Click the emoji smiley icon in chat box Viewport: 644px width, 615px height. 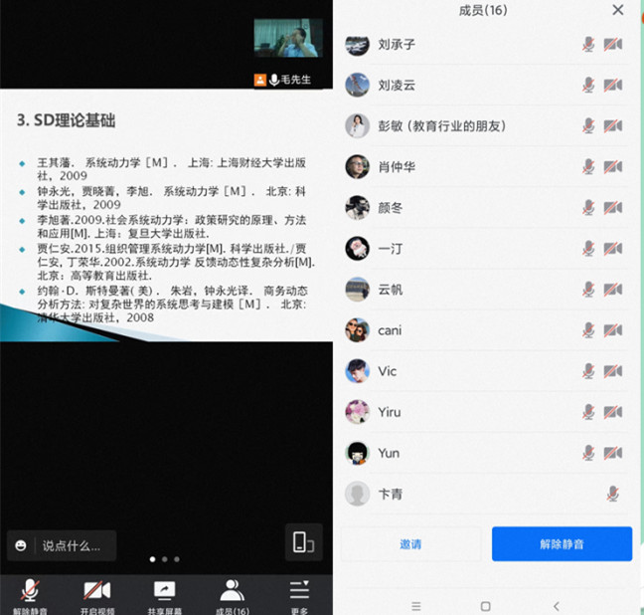pos(21,545)
